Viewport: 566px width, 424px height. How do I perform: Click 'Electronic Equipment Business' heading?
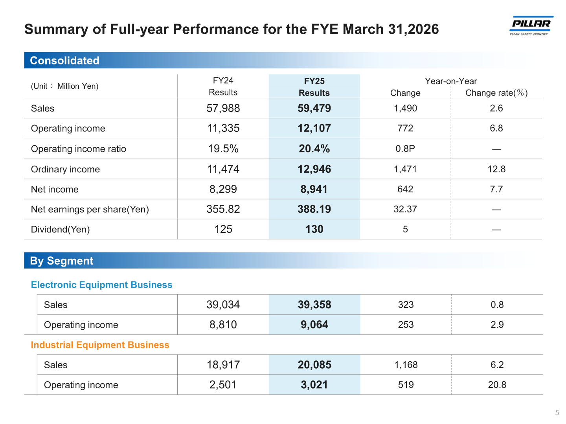tap(102, 285)
